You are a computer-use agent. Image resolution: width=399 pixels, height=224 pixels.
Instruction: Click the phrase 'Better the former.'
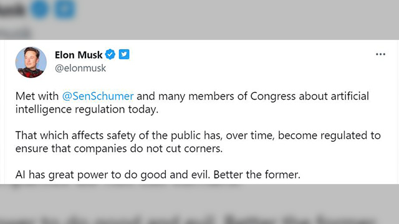click(257, 175)
